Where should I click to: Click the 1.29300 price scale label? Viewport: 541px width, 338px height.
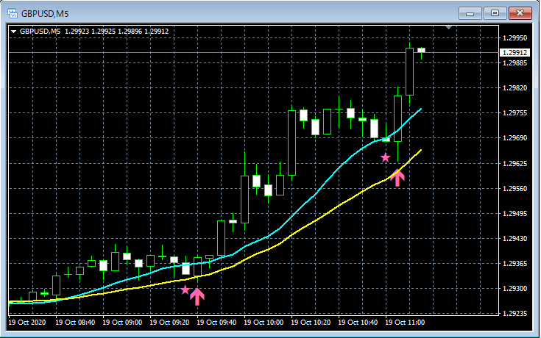point(515,289)
